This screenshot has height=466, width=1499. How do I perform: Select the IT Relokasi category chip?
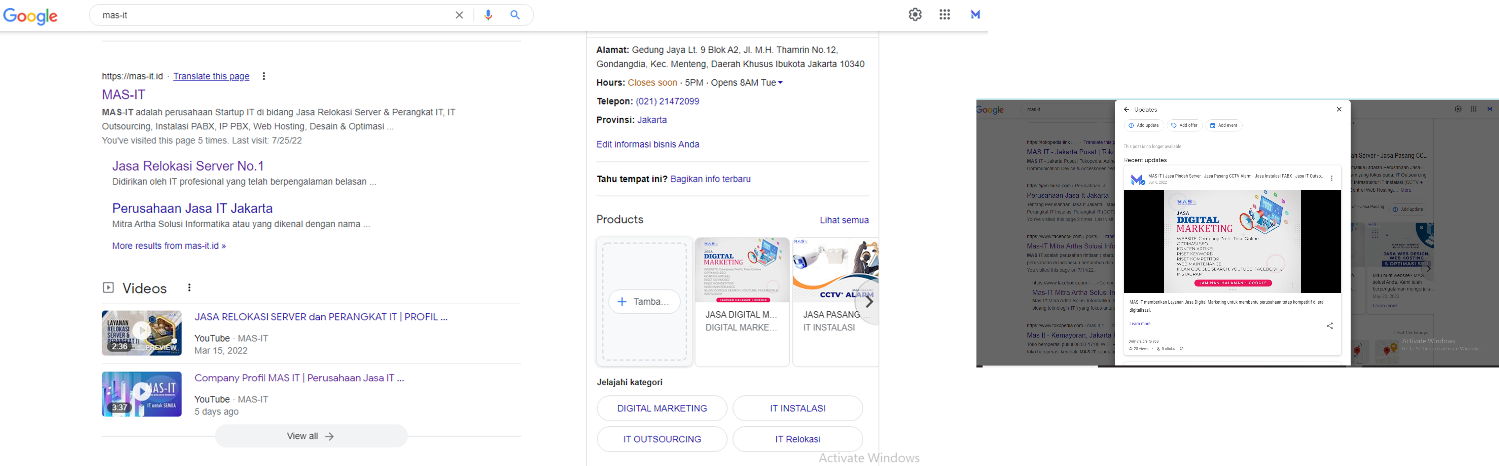pos(798,439)
